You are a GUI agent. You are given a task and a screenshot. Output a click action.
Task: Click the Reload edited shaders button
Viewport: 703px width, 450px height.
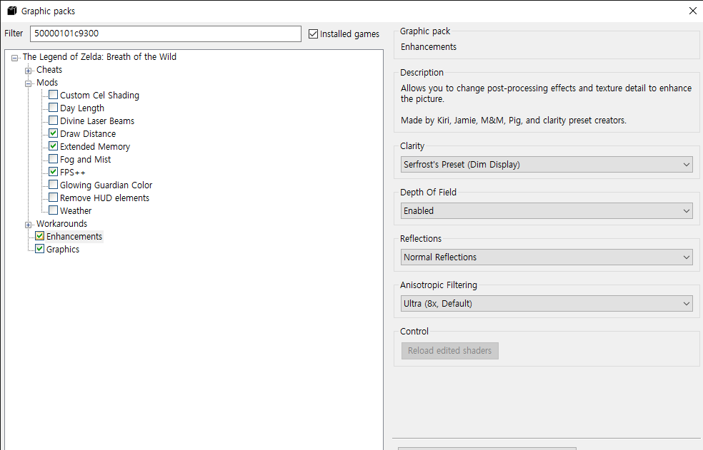449,351
